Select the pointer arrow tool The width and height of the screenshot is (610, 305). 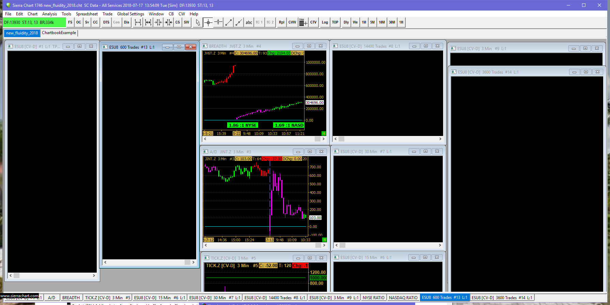click(198, 22)
